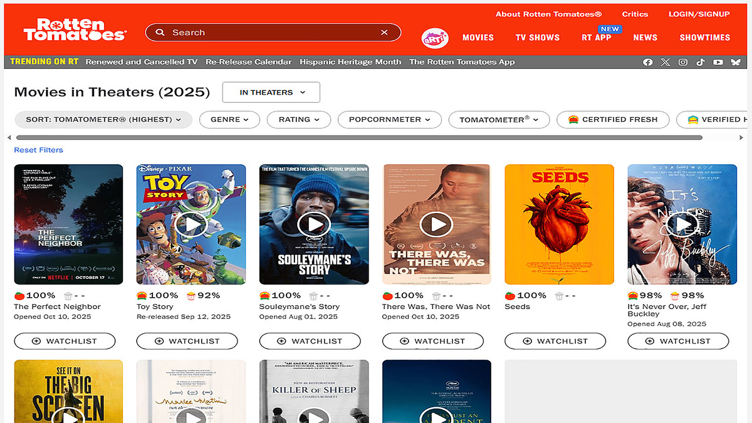Open the Rotten Tomatoes Facebook page
The image size is (752, 423).
tap(648, 62)
